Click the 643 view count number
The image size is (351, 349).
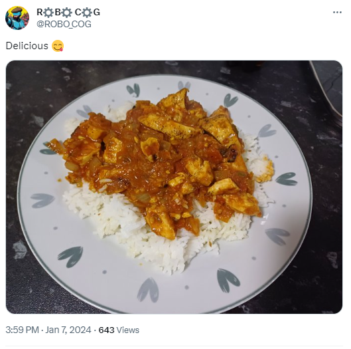coord(106,330)
